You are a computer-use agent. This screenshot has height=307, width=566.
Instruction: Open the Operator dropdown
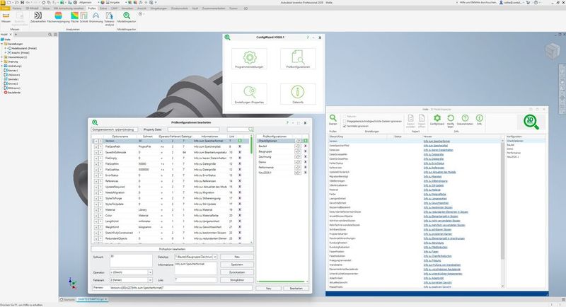point(150,272)
